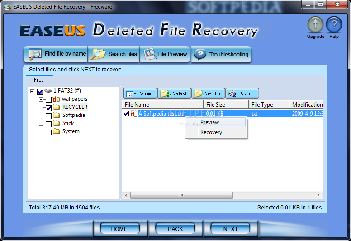Click the txt file type cell

coord(254,114)
